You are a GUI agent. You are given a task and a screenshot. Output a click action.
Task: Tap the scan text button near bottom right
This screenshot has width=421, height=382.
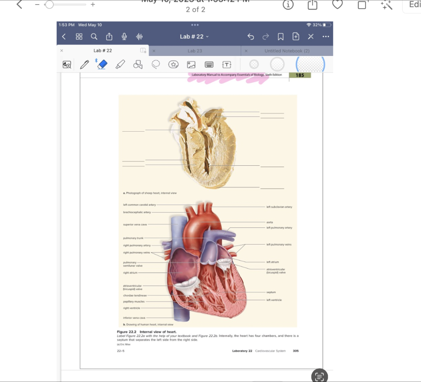pyautogui.click(x=319, y=375)
